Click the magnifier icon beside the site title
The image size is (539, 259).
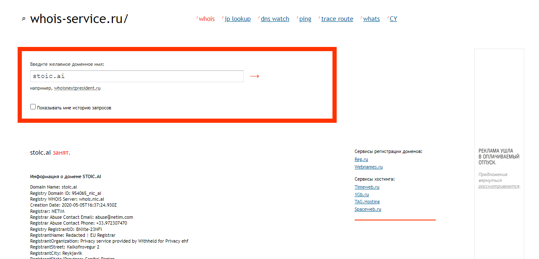[24, 19]
